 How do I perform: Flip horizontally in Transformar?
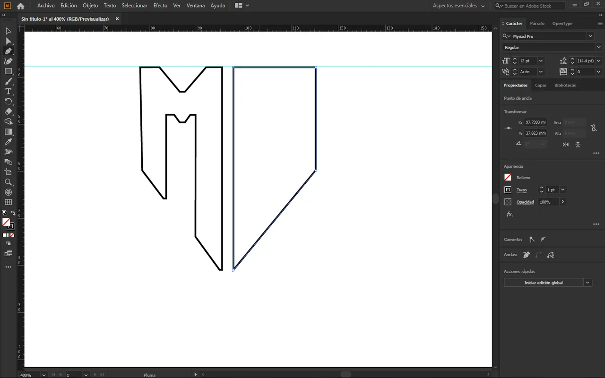[x=566, y=144]
